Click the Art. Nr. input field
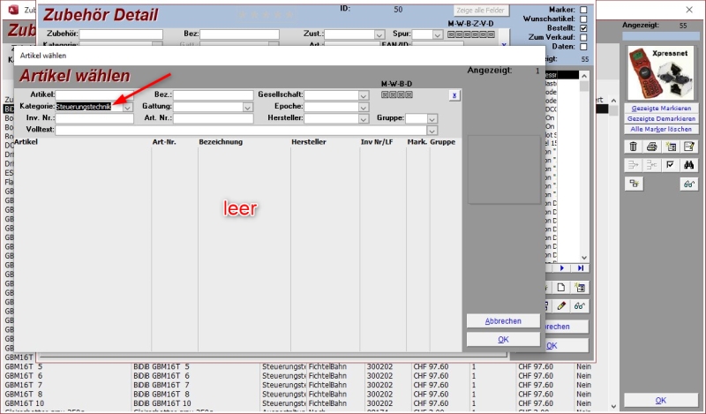This screenshot has height=414, width=706. click(213, 118)
